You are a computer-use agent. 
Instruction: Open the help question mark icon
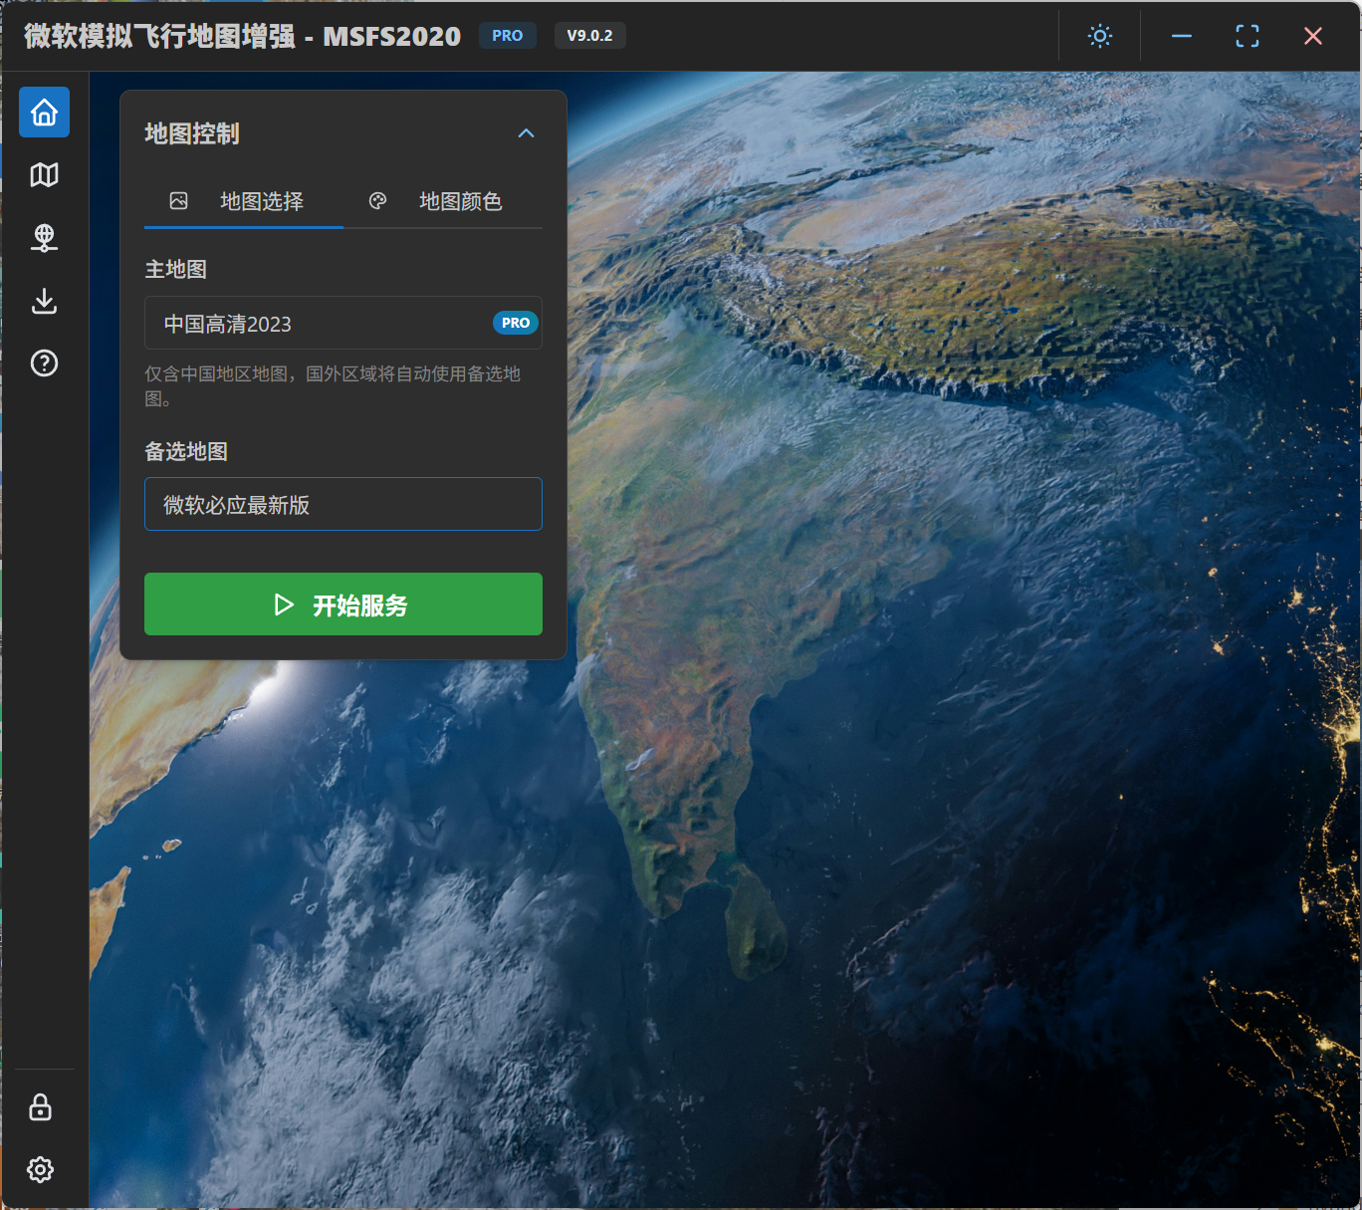(44, 363)
